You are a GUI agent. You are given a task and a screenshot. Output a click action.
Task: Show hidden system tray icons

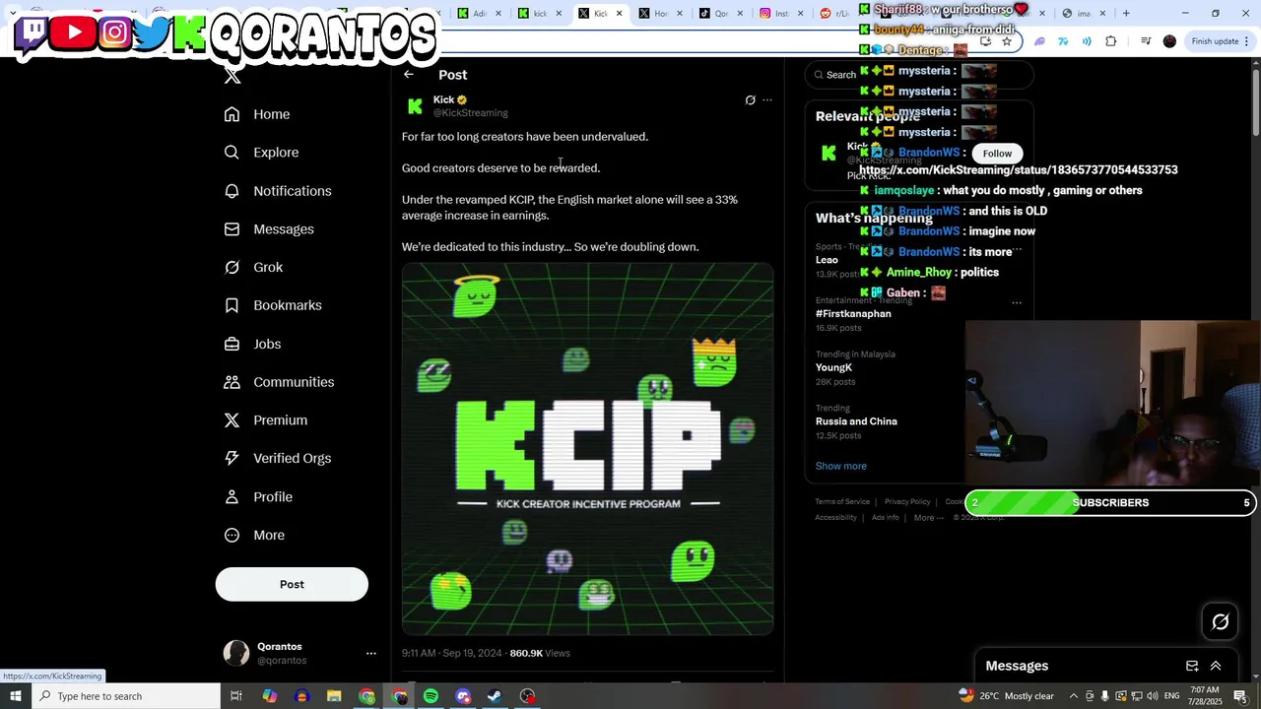click(x=1074, y=696)
